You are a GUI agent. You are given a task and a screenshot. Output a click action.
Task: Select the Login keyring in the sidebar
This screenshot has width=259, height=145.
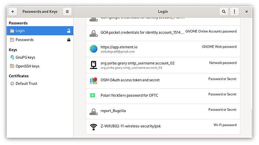pos(40,31)
